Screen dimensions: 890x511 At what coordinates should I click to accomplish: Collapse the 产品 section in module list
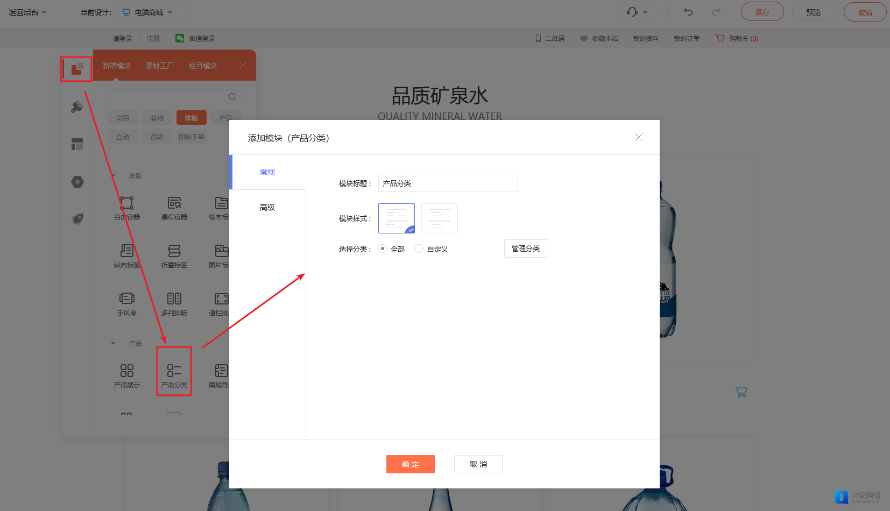[x=113, y=343]
